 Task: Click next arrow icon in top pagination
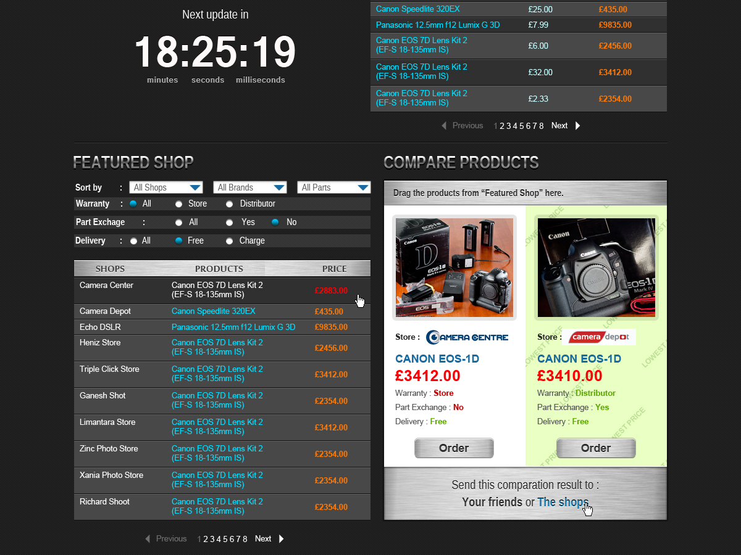pos(578,126)
